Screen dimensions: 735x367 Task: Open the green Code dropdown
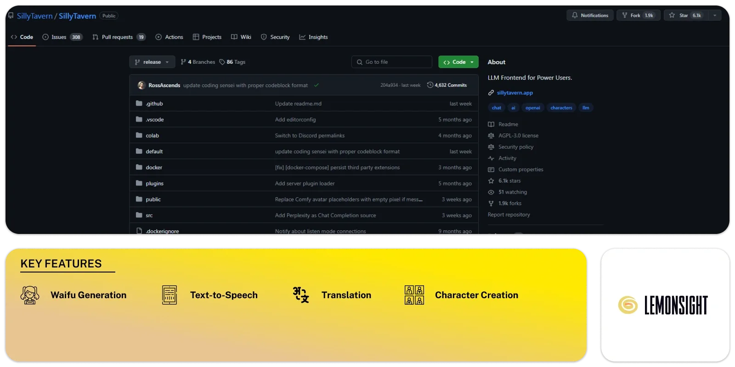click(x=458, y=62)
